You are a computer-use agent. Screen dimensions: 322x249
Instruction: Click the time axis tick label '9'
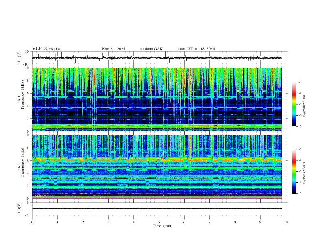(260, 222)
